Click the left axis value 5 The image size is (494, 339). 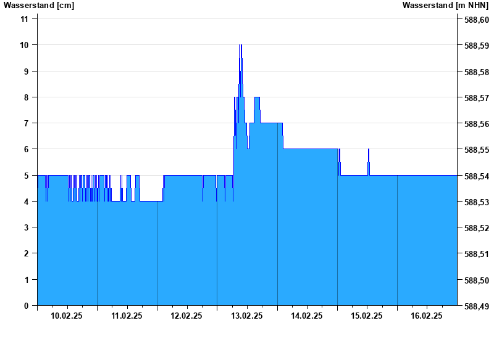26,176
